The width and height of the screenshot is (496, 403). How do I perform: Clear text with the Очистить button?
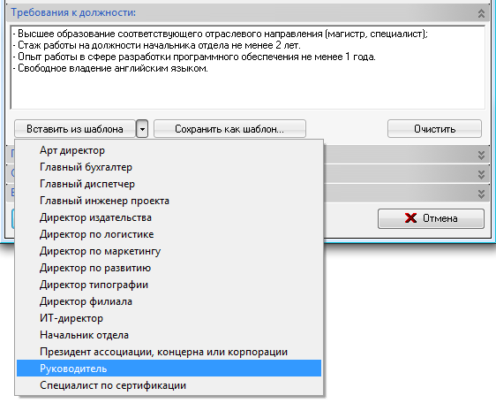(434, 129)
